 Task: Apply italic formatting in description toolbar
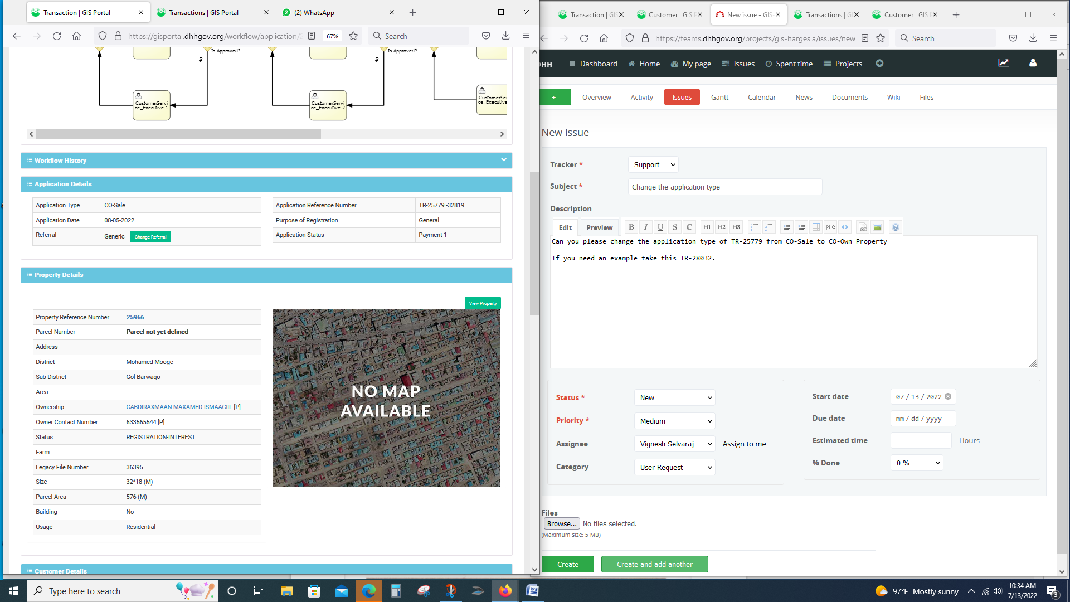coord(645,227)
